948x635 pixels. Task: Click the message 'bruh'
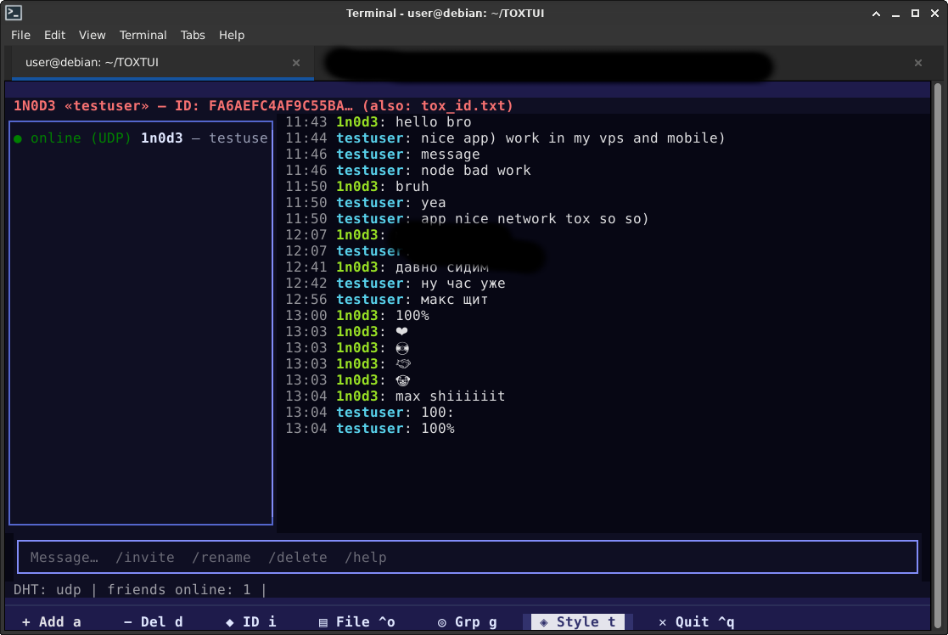412,187
